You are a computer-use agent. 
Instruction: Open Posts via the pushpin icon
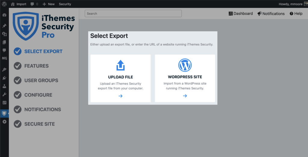pyautogui.click(x=4, y=26)
